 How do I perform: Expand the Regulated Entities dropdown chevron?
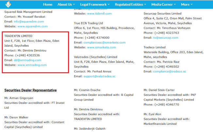145,5
